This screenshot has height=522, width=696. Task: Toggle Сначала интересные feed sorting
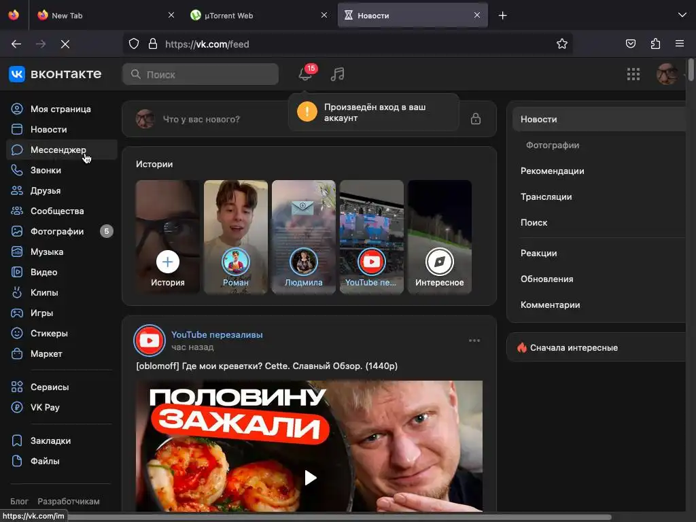point(596,347)
